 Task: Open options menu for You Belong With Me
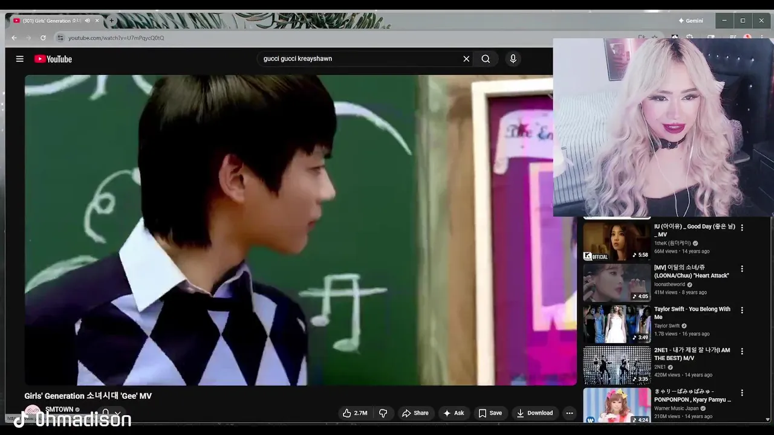click(x=742, y=310)
